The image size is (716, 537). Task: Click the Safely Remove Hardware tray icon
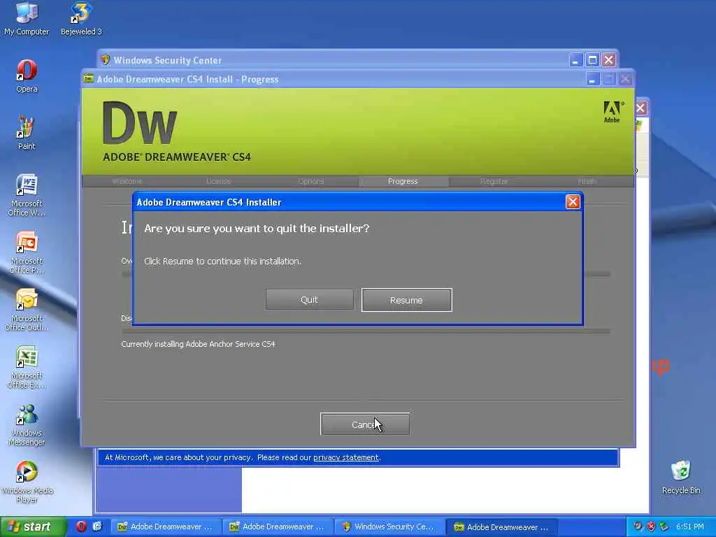click(664, 527)
